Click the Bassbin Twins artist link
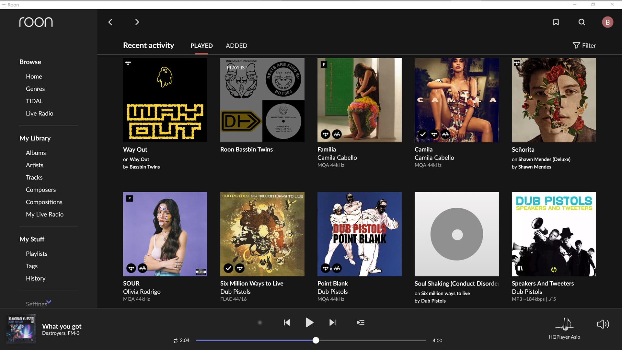The width and height of the screenshot is (622, 350). 144,167
